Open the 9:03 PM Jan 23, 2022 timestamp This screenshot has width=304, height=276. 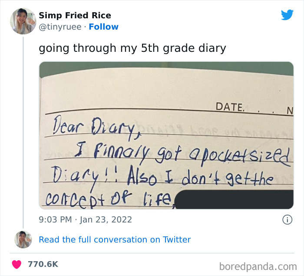tap(85, 220)
